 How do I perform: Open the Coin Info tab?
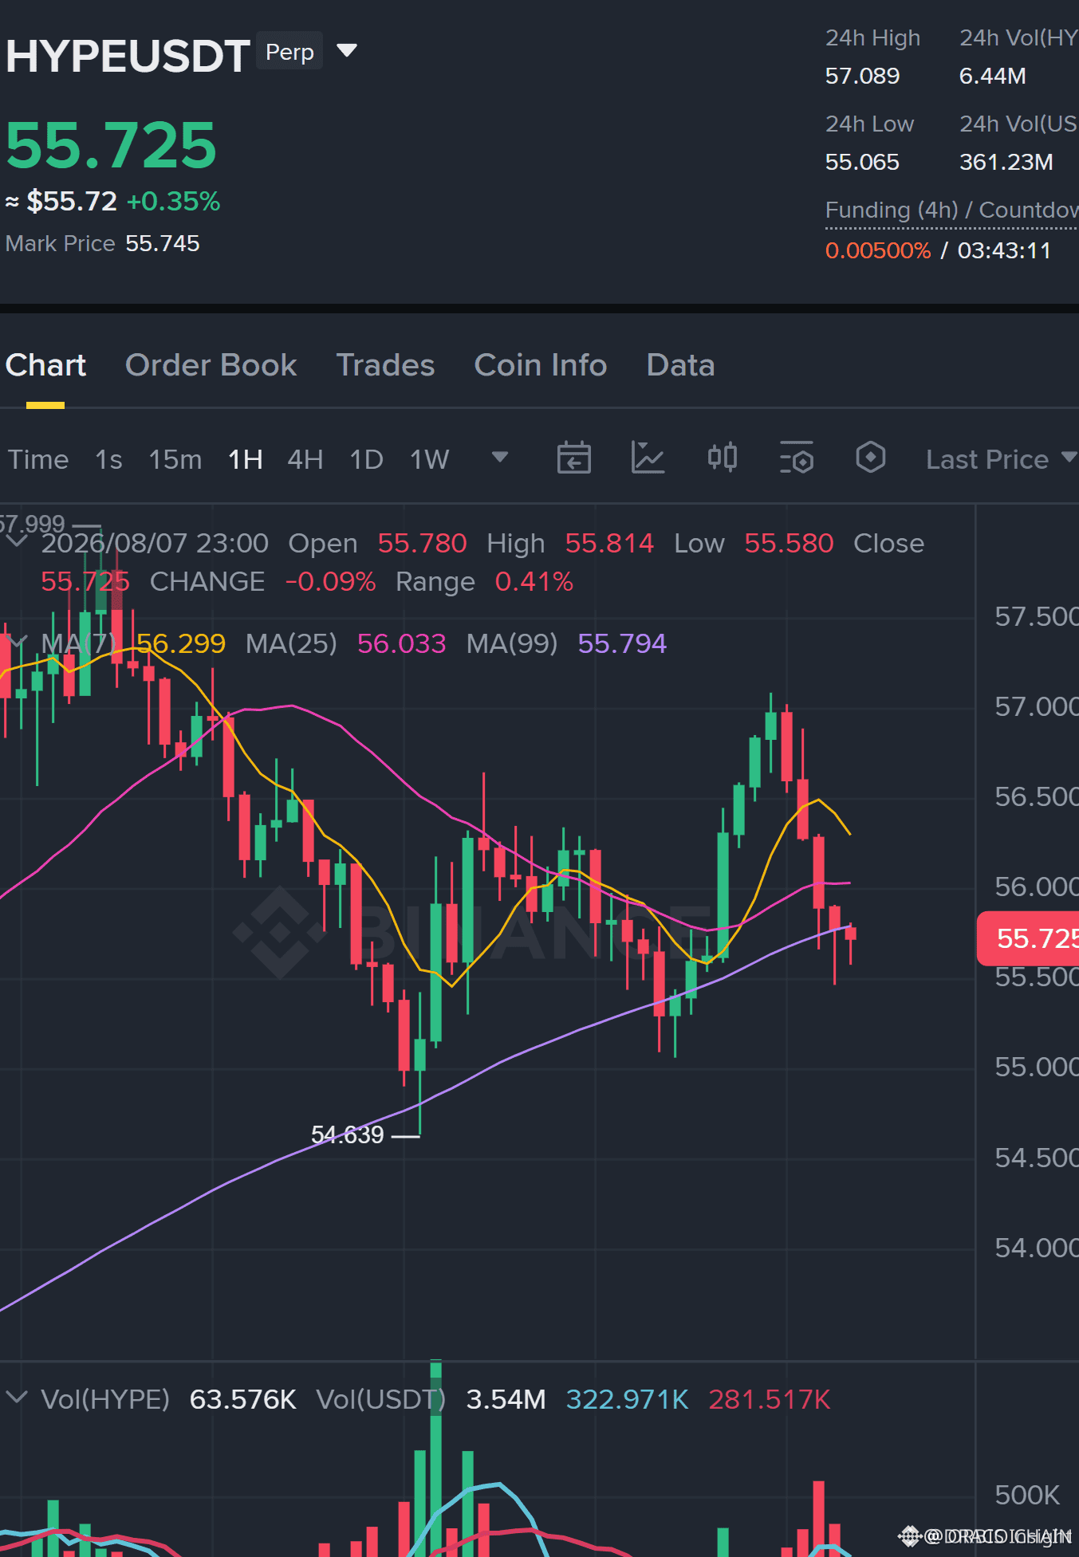coord(541,365)
